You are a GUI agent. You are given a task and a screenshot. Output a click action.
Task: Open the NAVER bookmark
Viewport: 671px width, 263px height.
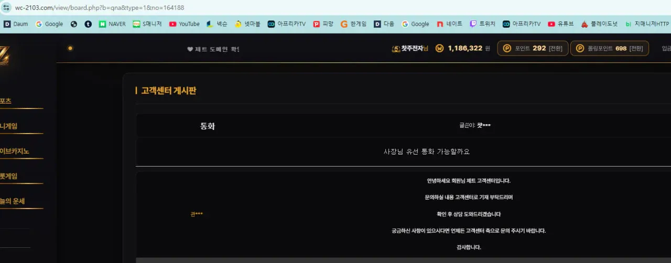point(112,24)
